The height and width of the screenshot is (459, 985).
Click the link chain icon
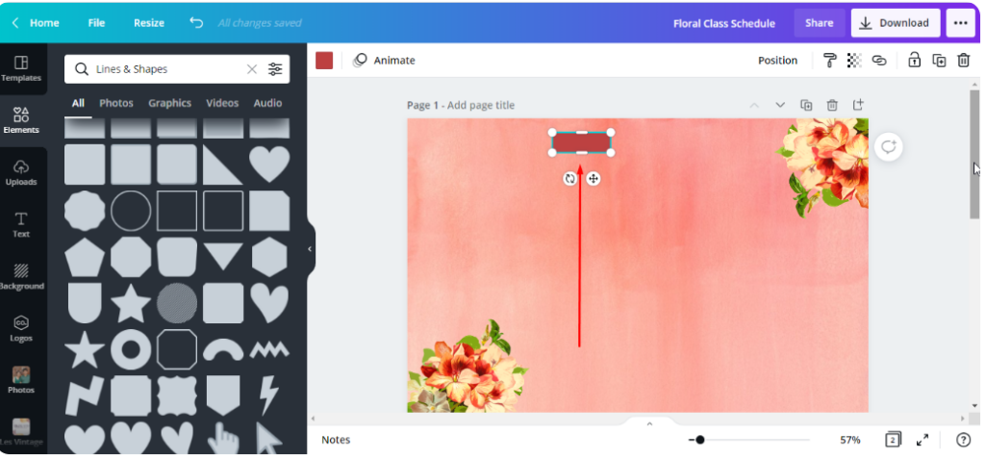tap(878, 61)
